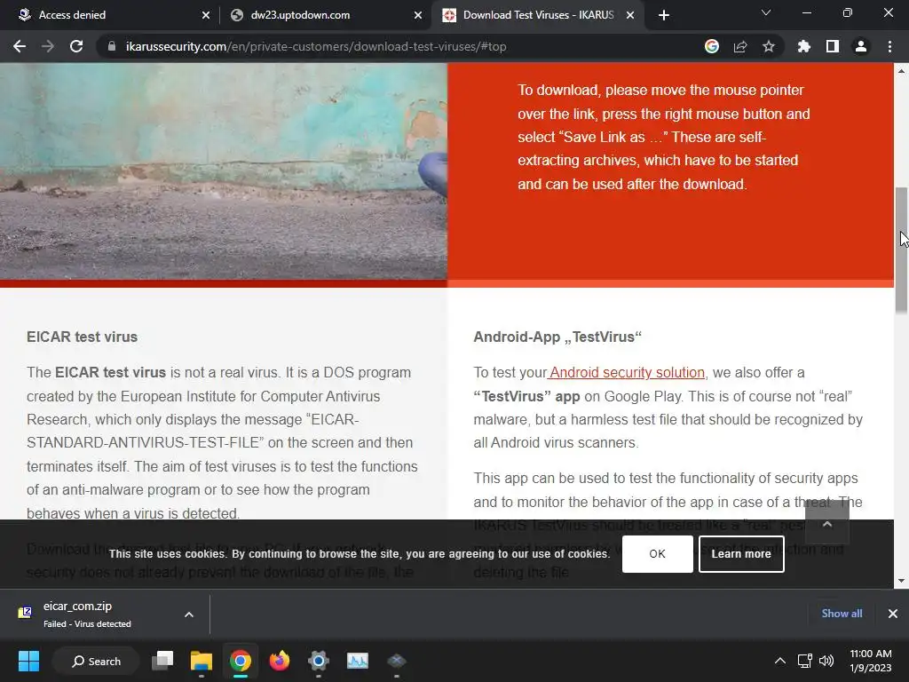Close the Download Test Viruses tab
Image resolution: width=909 pixels, height=682 pixels.
click(630, 15)
